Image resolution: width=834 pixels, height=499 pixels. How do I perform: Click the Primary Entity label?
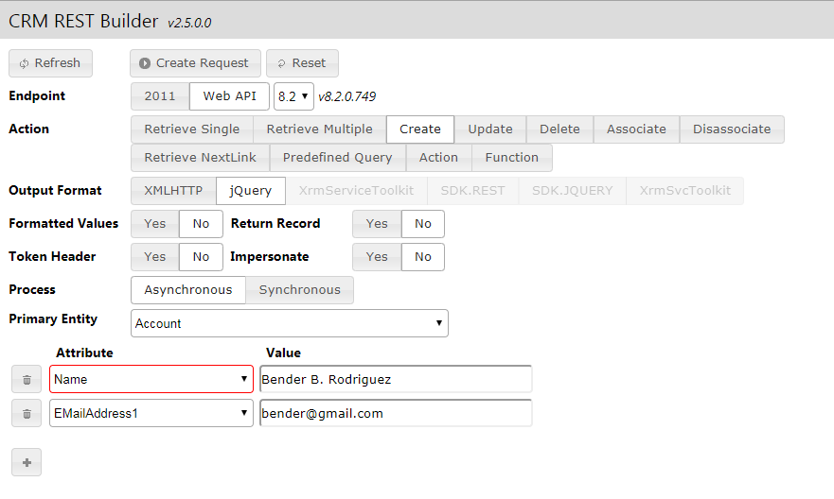[x=53, y=319]
